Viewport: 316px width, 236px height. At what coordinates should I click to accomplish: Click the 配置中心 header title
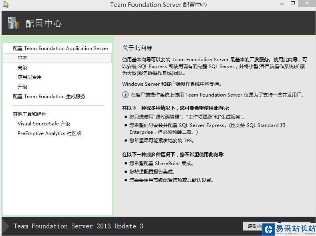pyautogui.click(x=43, y=23)
